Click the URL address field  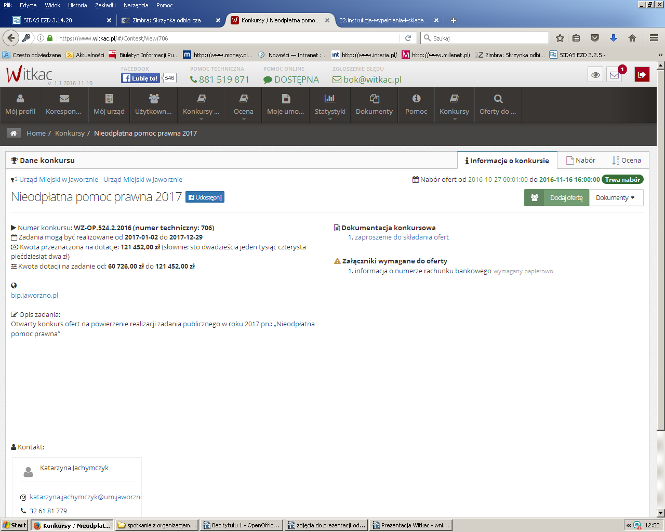229,38
